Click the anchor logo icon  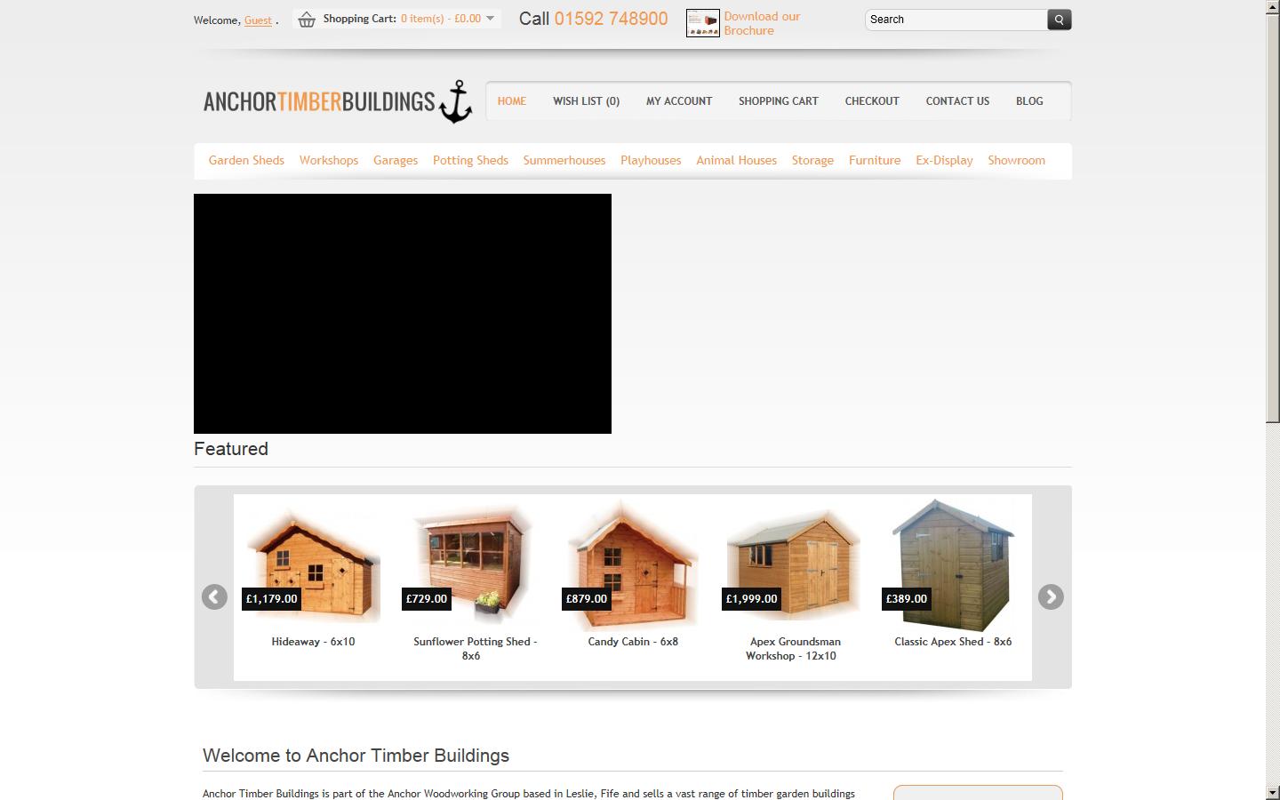pos(456,101)
